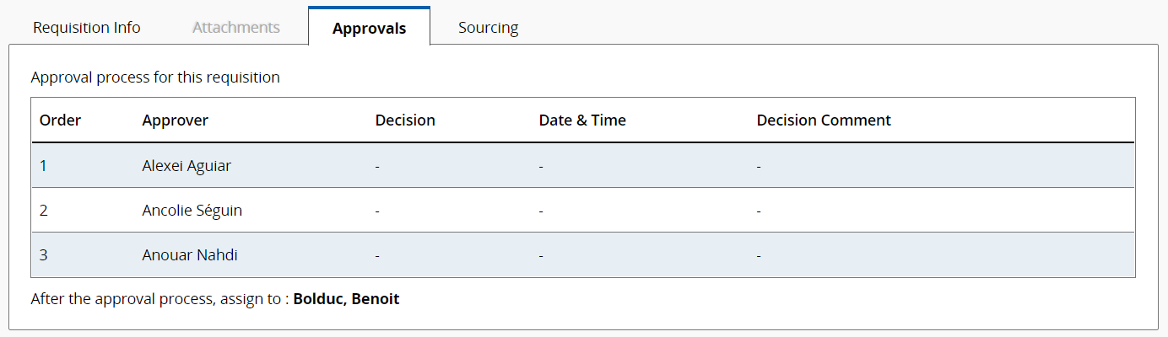Click the Date & Time column header
Image resolution: width=1168 pixels, height=337 pixels.
pos(582,120)
